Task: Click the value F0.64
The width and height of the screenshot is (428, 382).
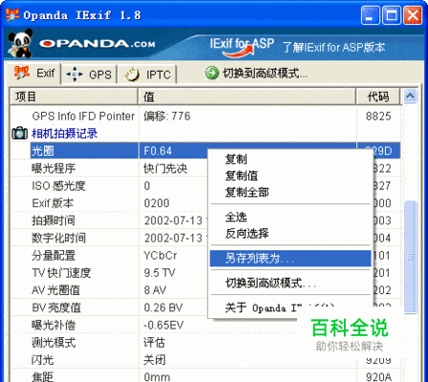Action: tap(158, 151)
